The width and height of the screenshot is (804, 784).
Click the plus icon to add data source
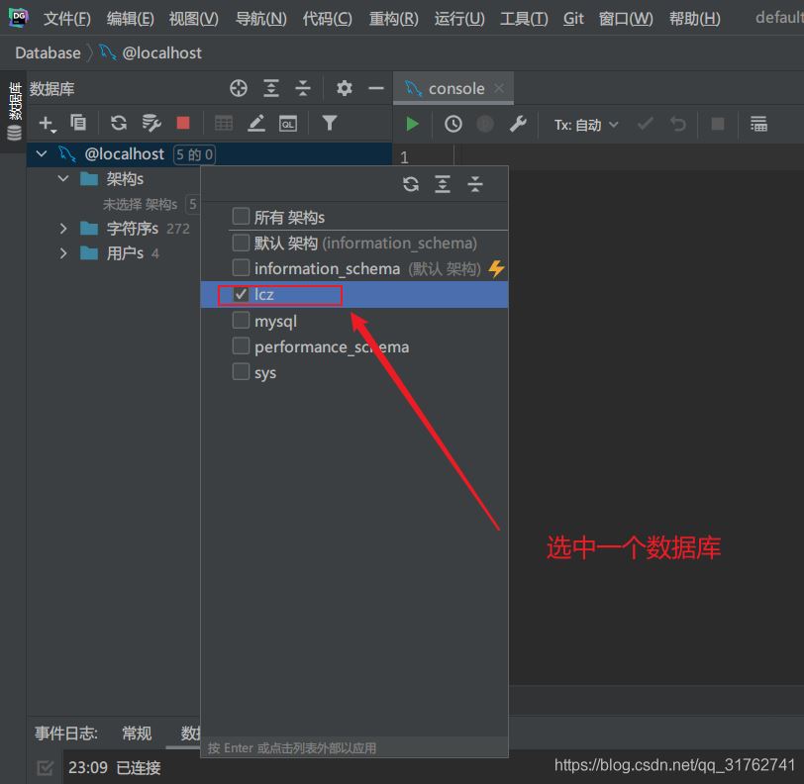pos(46,123)
